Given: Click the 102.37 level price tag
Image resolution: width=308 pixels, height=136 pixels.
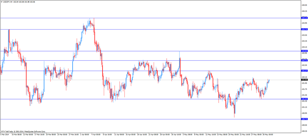Looking at the screenshot, I should [304, 71].
